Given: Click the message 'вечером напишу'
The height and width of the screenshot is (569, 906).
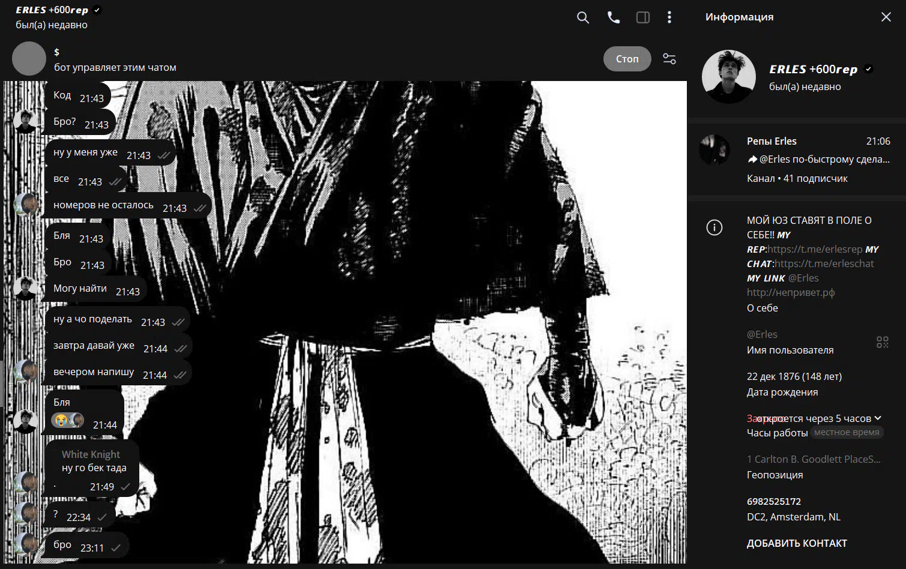Looking at the screenshot, I should pyautogui.click(x=118, y=373).
